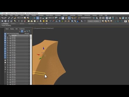The width and height of the screenshot is (129, 97).
Task: Click the [Standard] viewport label
Action: 44,28
